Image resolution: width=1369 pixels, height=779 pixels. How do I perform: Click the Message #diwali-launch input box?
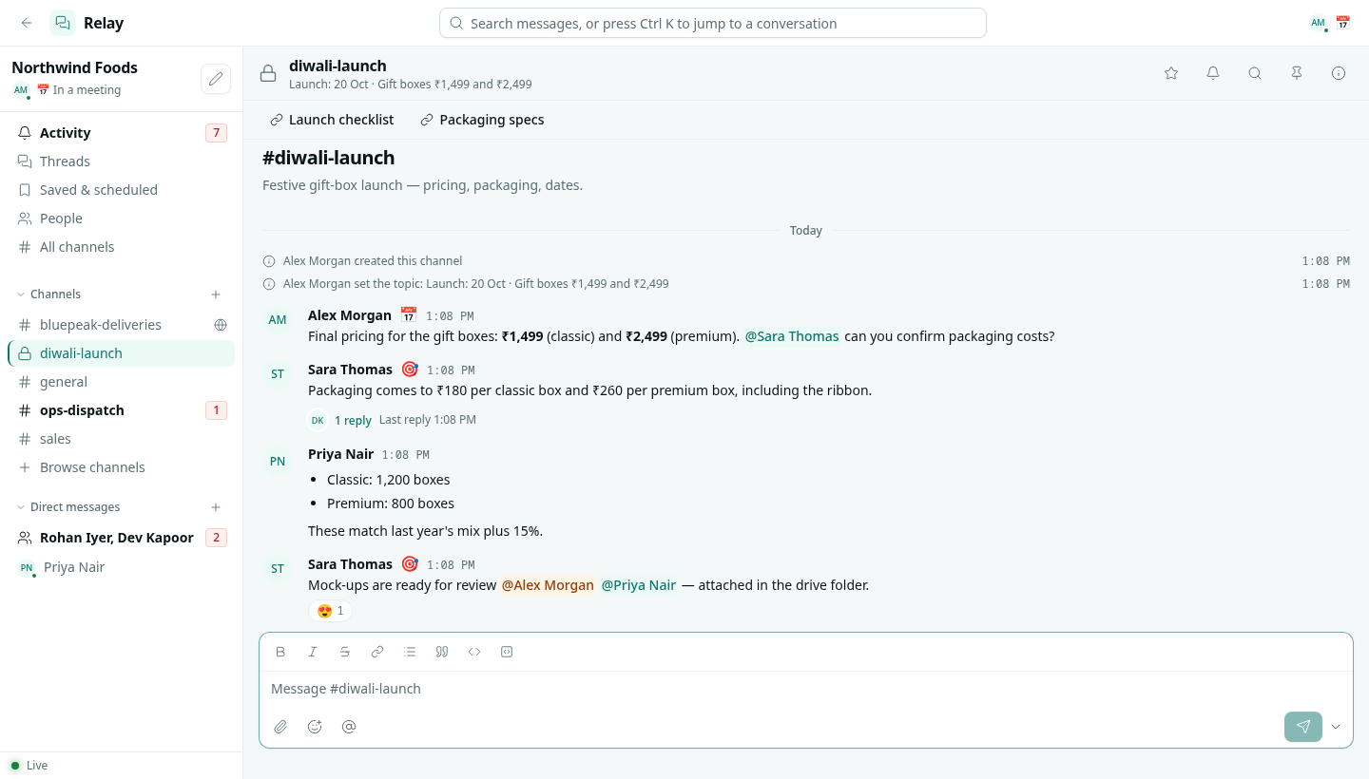coord(806,689)
